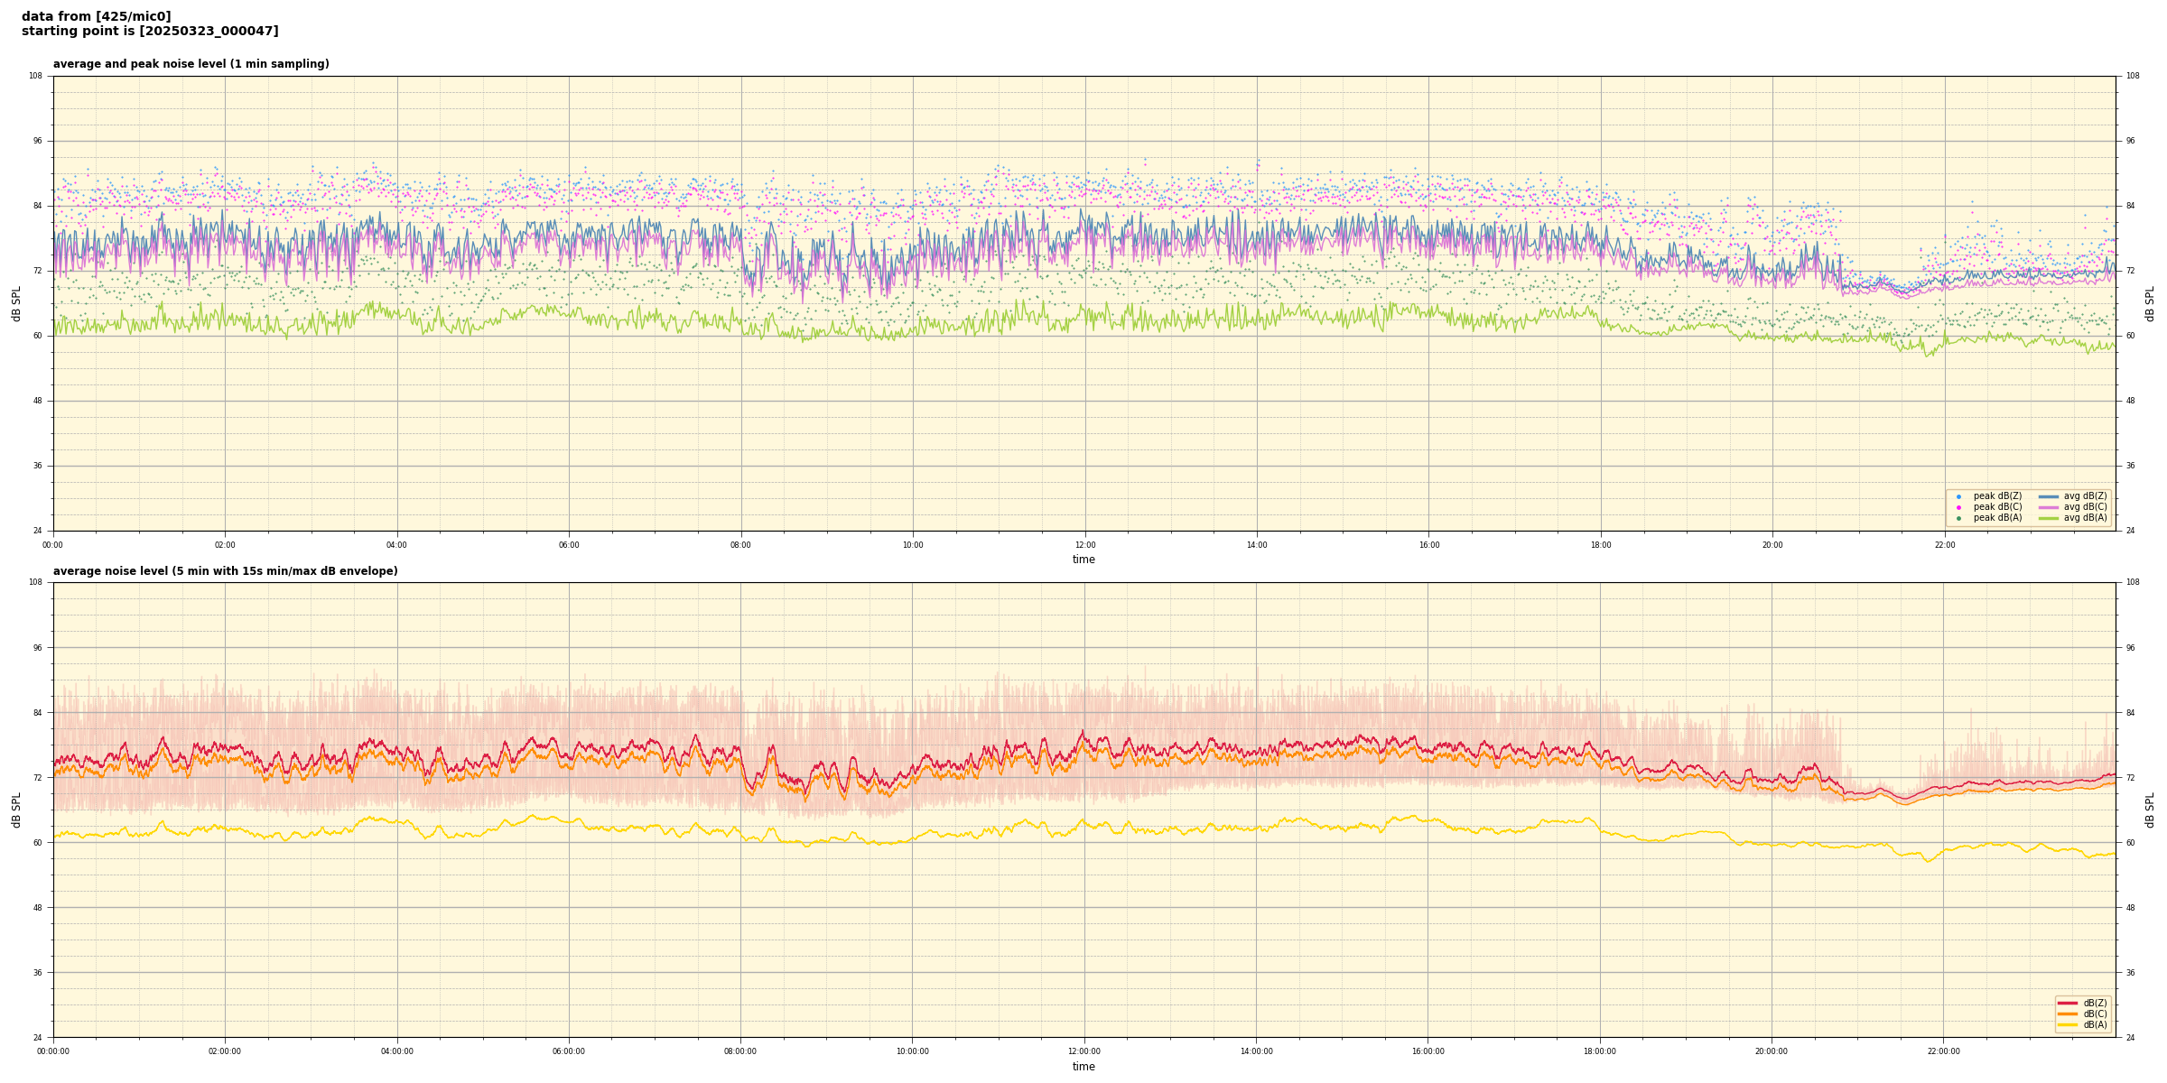Image resolution: width=2167 pixels, height=1083 pixels.
Task: Click the red dB(Z) entry in bottom legend
Action: 2068,1003
